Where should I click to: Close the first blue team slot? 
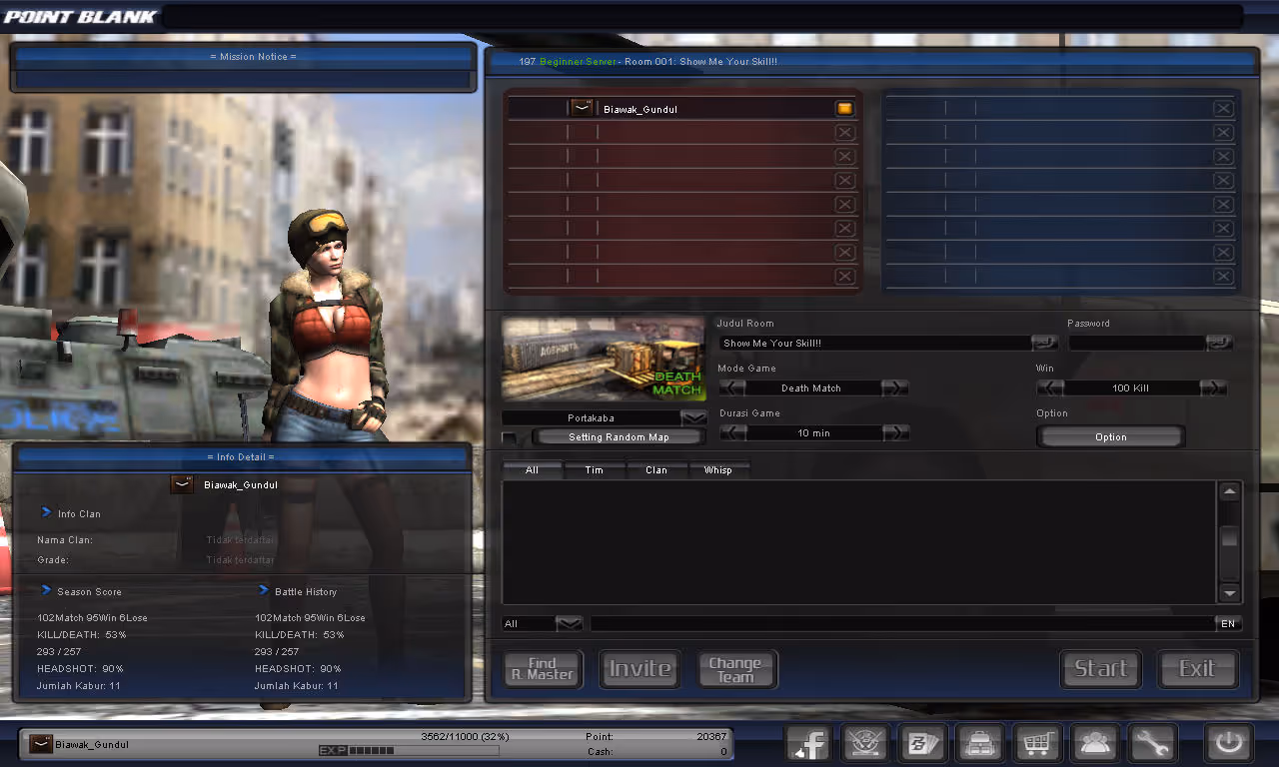point(1223,109)
